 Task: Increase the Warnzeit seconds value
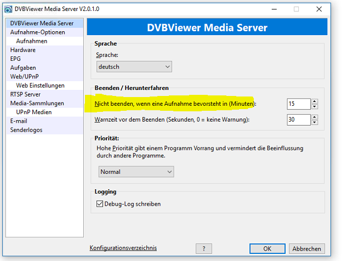tap(315, 117)
